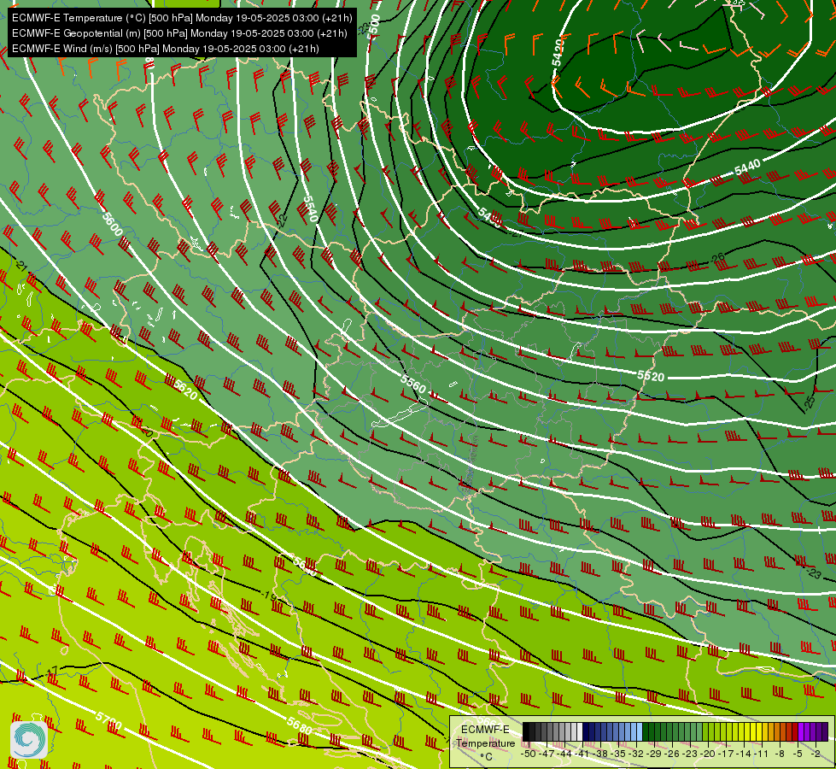Image resolution: width=836 pixels, height=769 pixels.
Task: Select the 5520 geopotential contour label
Action: (651, 376)
